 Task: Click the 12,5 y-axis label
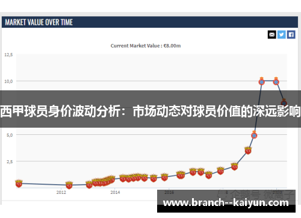(8, 55)
